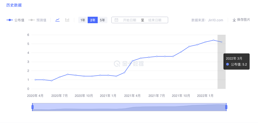The width and height of the screenshot is (258, 123).
Task: Toggle the 公布值 legend series
Action: [15, 20]
